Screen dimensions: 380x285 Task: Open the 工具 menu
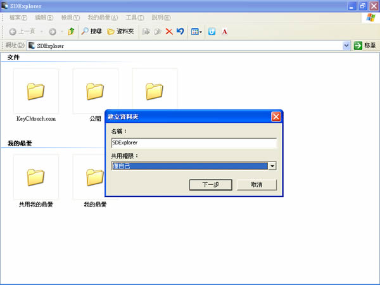click(x=135, y=18)
